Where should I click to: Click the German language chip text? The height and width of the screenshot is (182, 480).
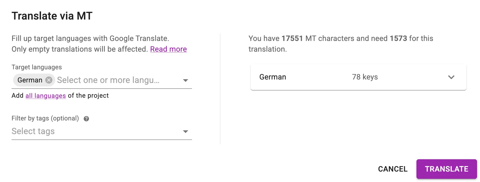coord(29,80)
